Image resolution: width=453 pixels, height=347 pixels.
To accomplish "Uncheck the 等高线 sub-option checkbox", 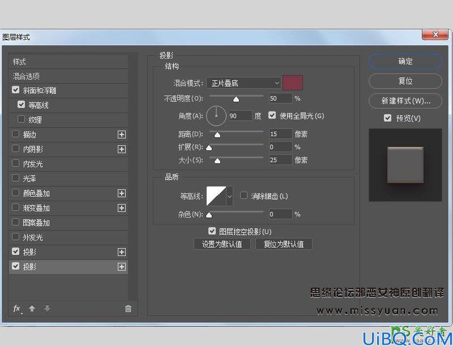I will (21, 105).
